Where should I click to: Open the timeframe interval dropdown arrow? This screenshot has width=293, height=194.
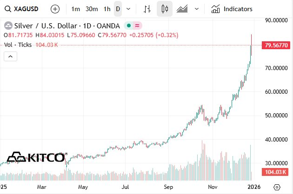(128, 9)
